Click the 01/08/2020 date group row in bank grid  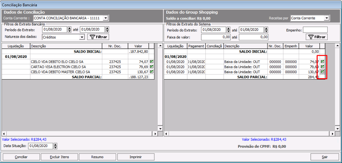tap(78, 57)
